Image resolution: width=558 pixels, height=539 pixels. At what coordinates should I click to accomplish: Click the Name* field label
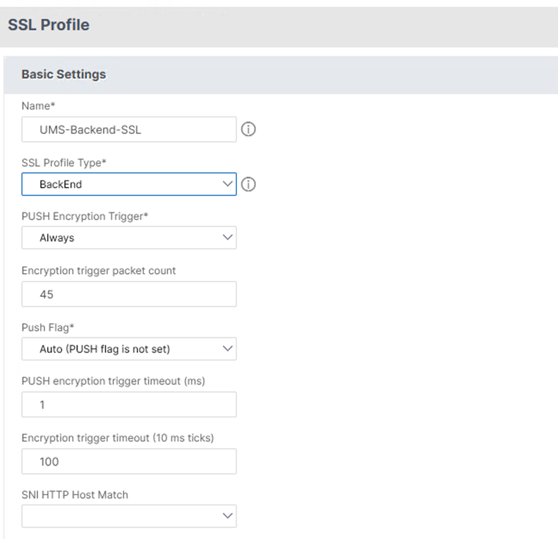[x=38, y=106]
